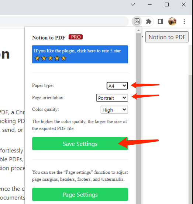The width and height of the screenshot is (193, 204).
Task: Click the row of five stars
Action: [50, 58]
